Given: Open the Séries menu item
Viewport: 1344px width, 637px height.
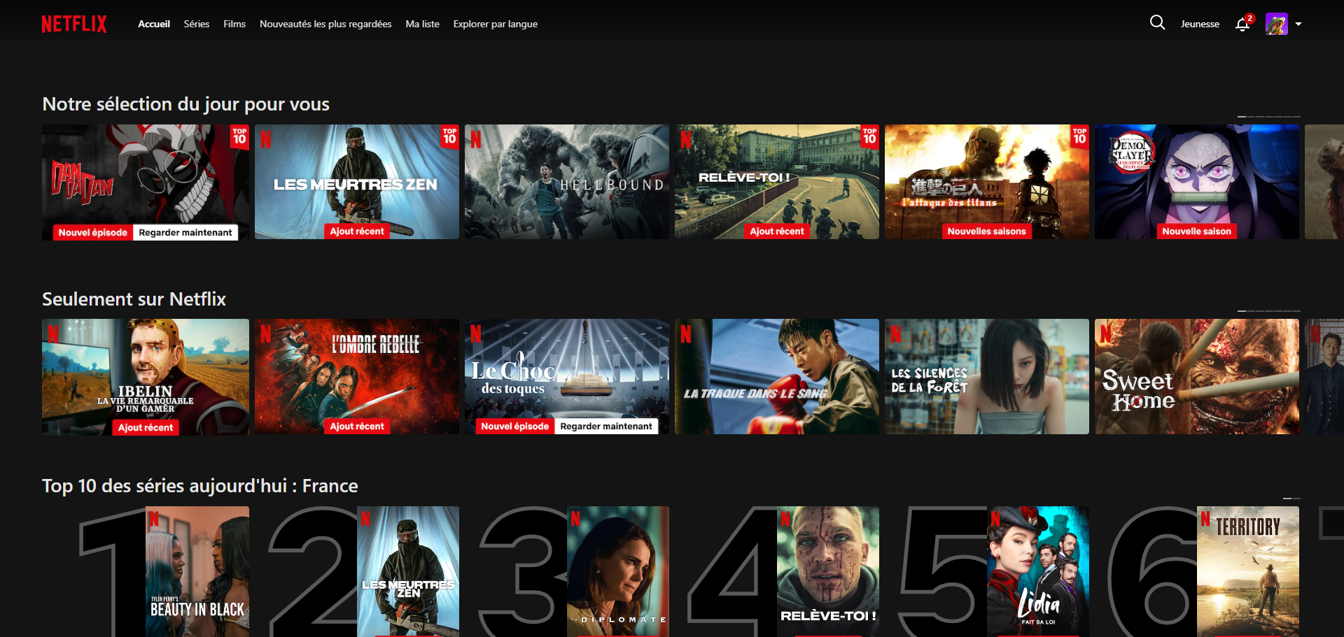Looking at the screenshot, I should click(197, 24).
